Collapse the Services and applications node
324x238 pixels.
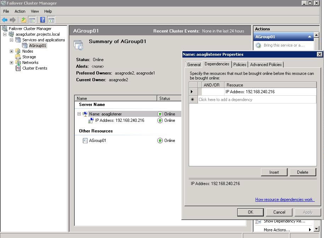tap(11, 40)
